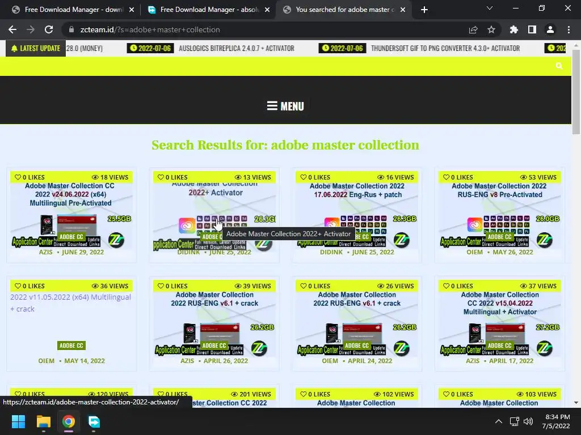
Task: Open ThunderSoft GIF to PNG Converter ticker link
Action: click(x=445, y=49)
